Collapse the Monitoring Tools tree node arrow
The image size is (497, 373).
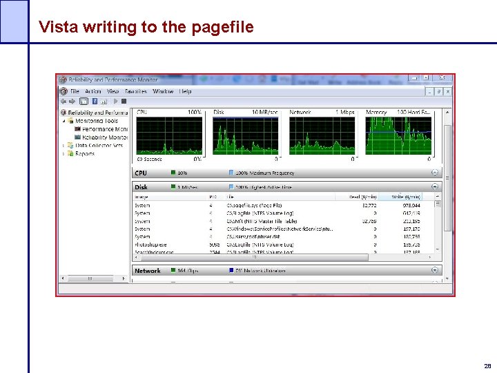pos(64,121)
